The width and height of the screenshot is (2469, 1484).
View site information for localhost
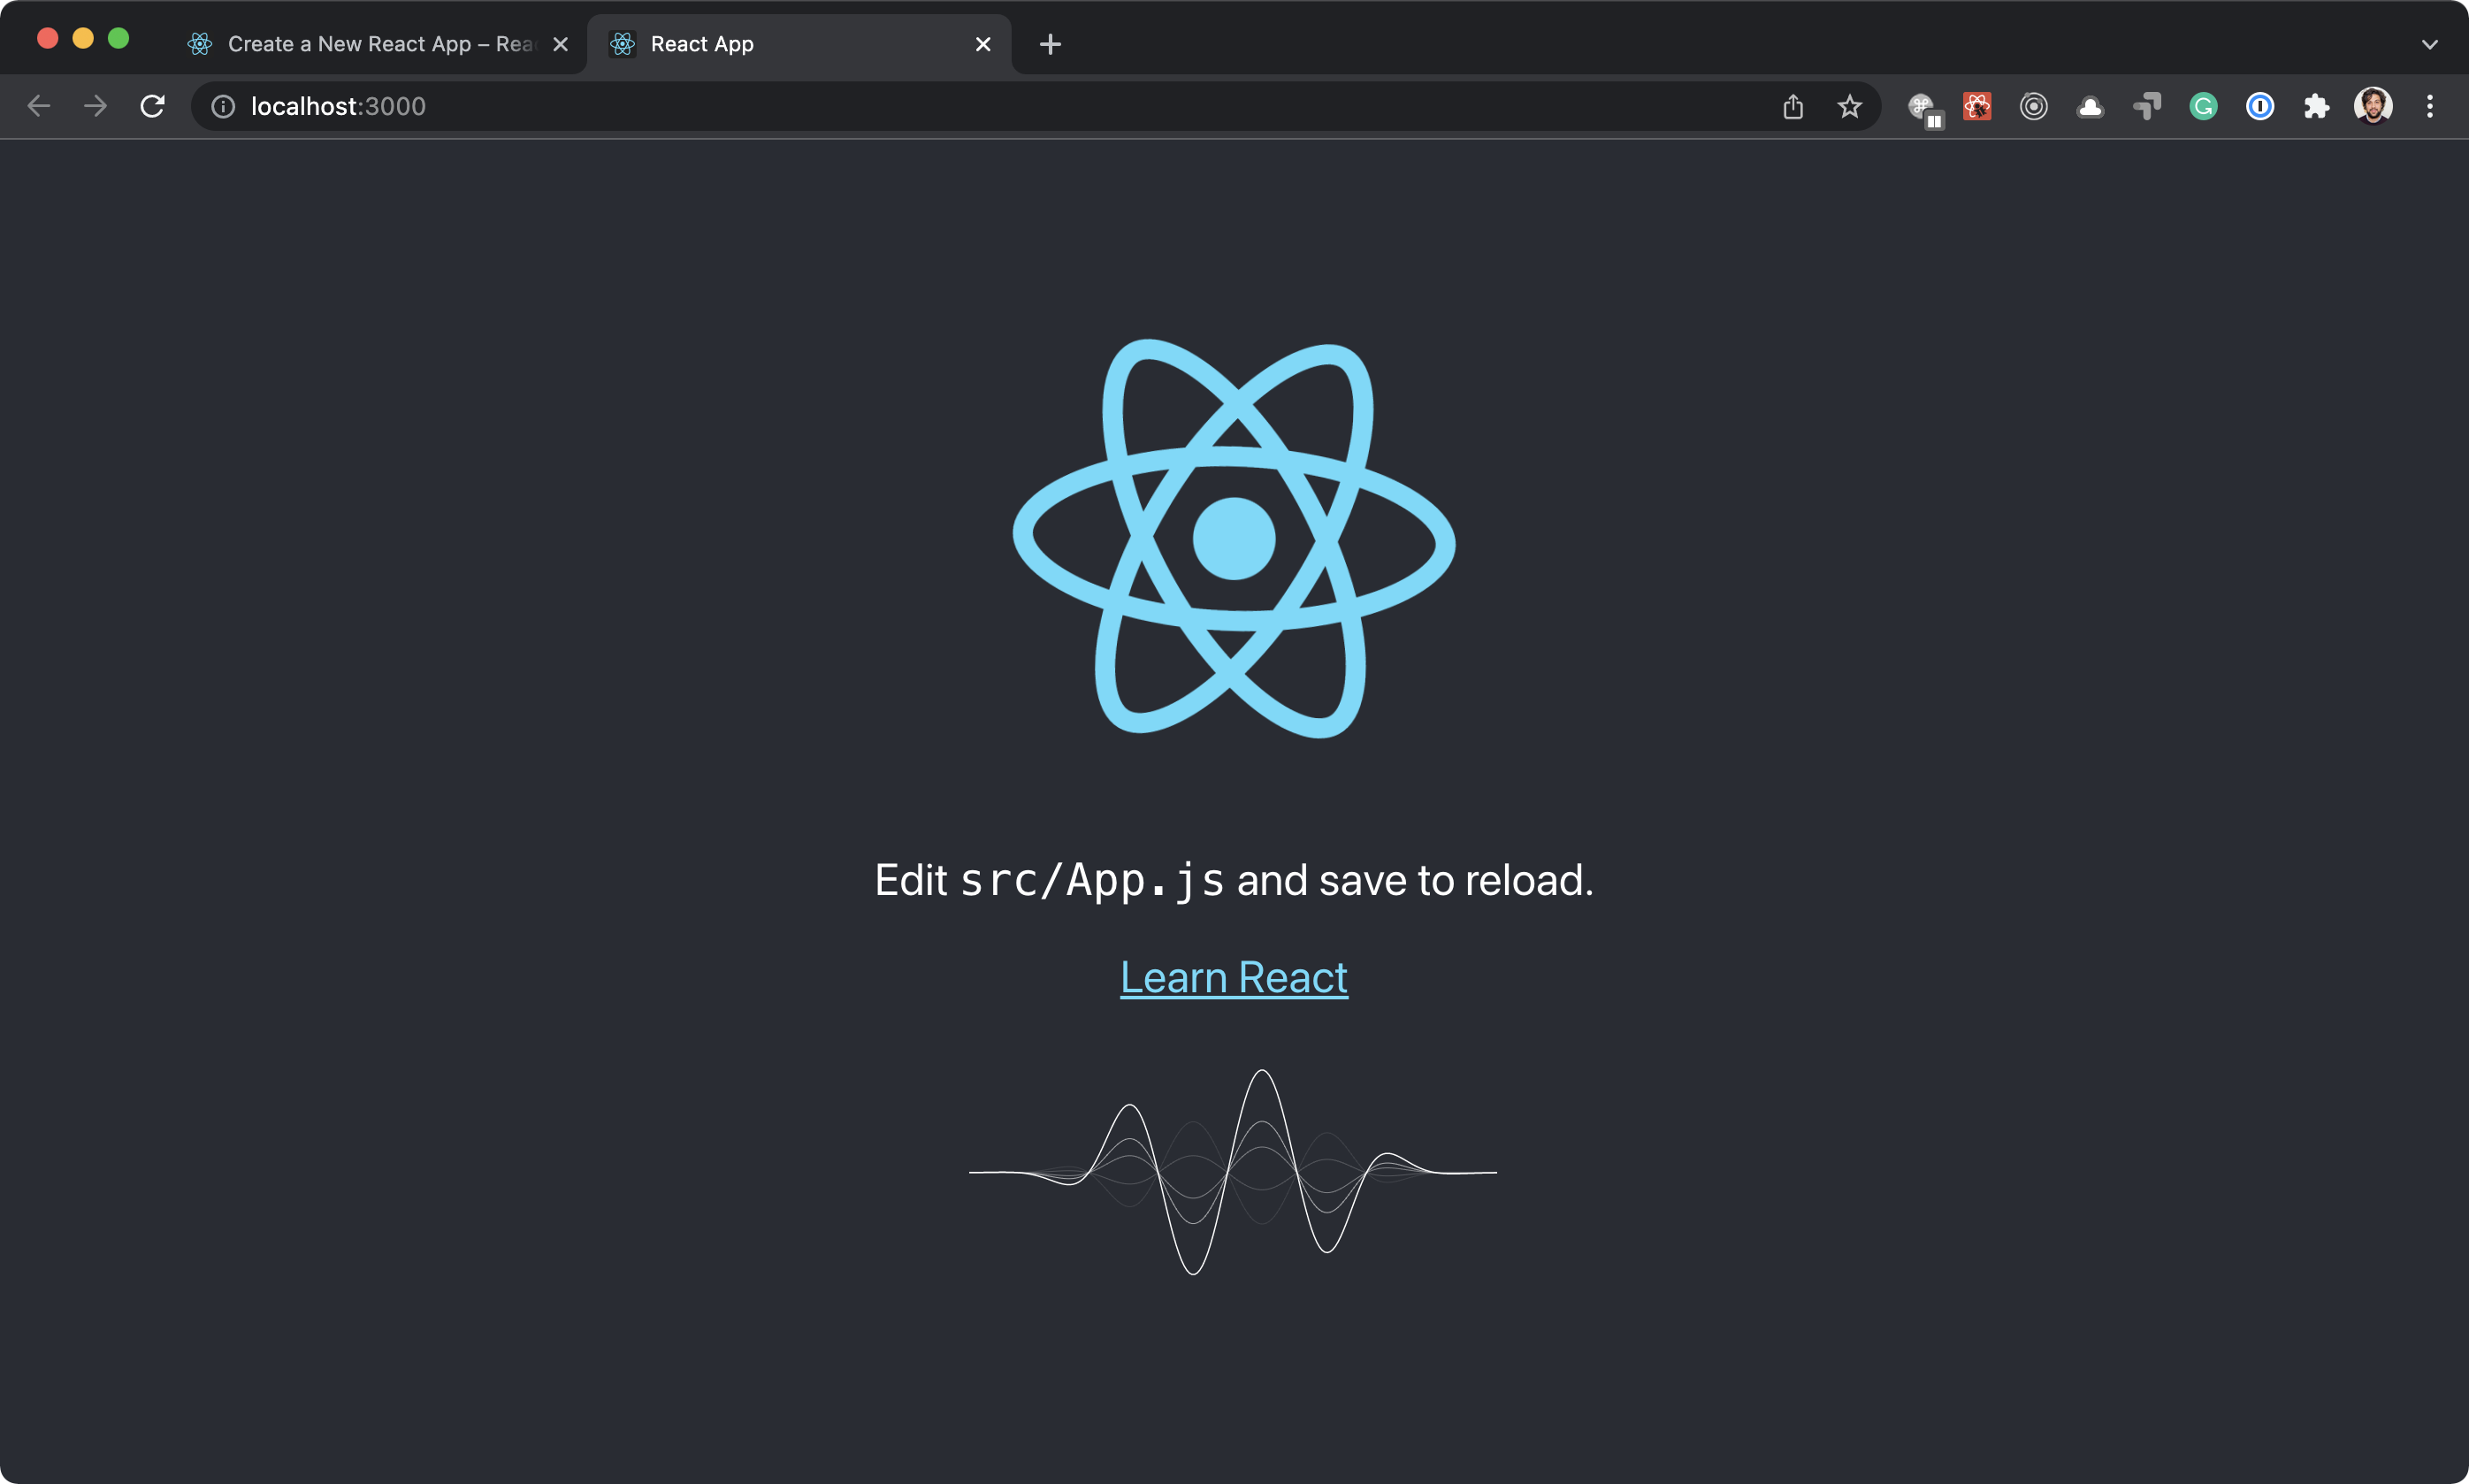point(223,106)
